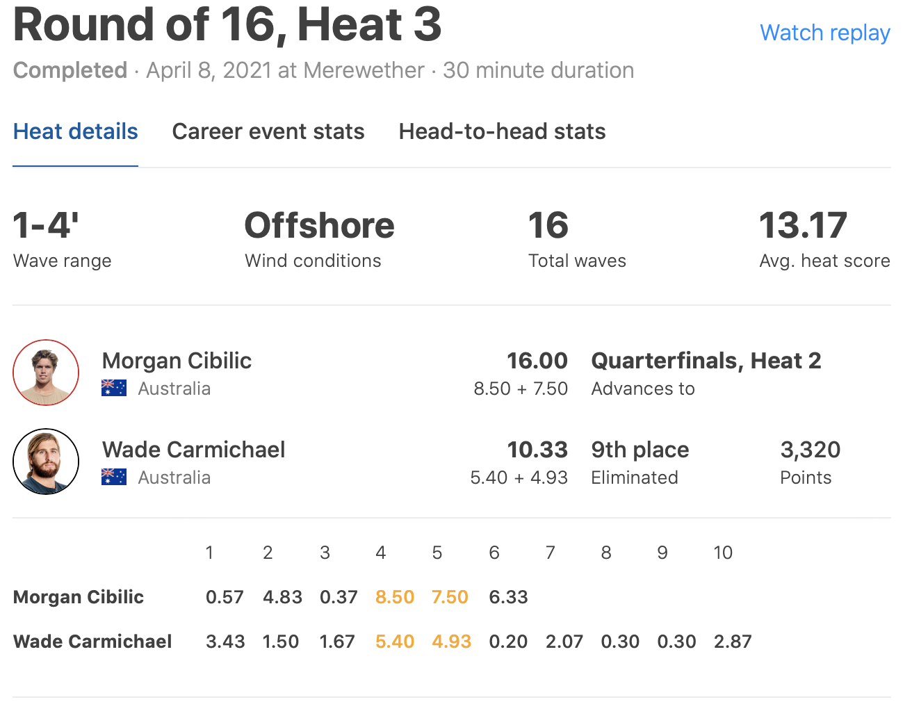Click the Australian flag beside Morgan Cibilic
This screenshot has width=912, height=702.
pos(114,388)
